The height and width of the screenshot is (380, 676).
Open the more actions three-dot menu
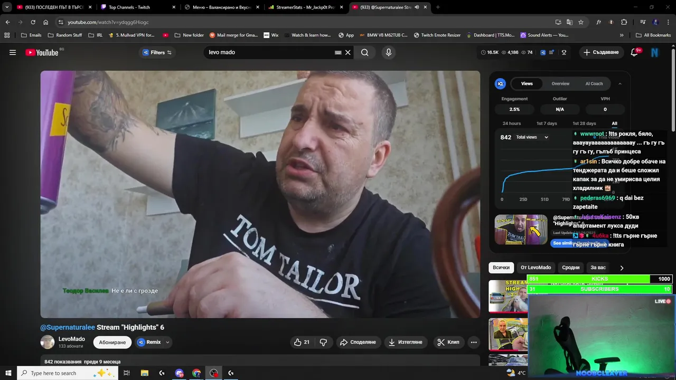point(474,342)
